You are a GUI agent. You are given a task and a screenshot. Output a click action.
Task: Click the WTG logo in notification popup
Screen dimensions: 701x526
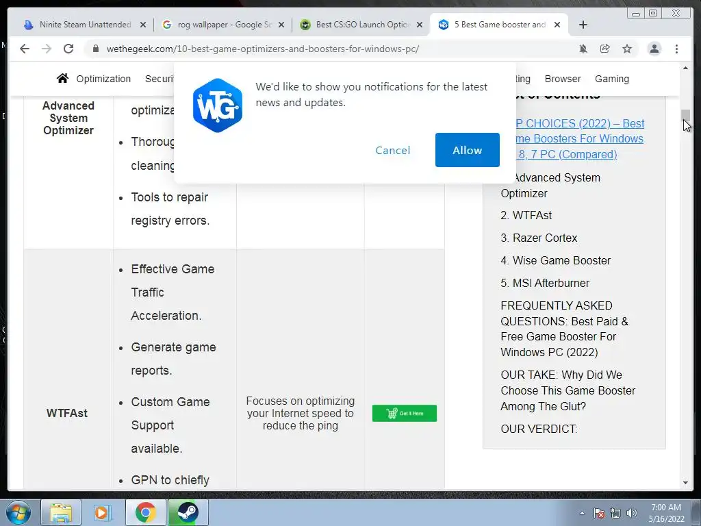pos(218,105)
